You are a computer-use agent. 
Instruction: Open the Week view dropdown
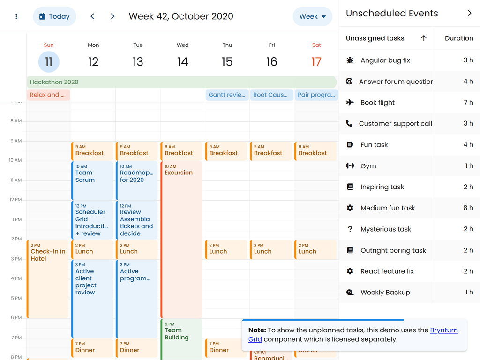312,16
